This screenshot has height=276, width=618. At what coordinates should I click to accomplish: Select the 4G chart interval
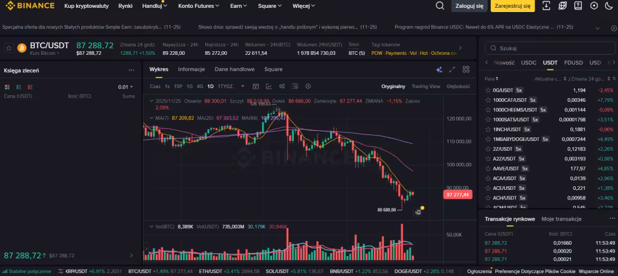pyautogui.click(x=200, y=86)
